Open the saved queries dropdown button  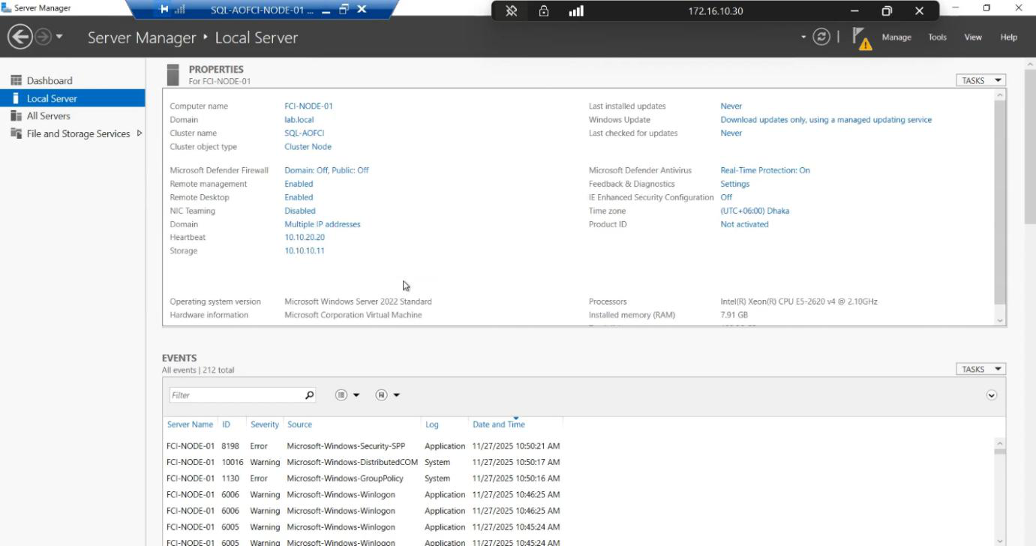tap(387, 395)
